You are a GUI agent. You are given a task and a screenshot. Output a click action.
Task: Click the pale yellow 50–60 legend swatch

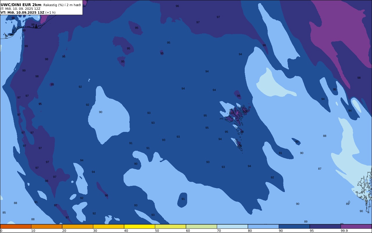(x=170, y=226)
